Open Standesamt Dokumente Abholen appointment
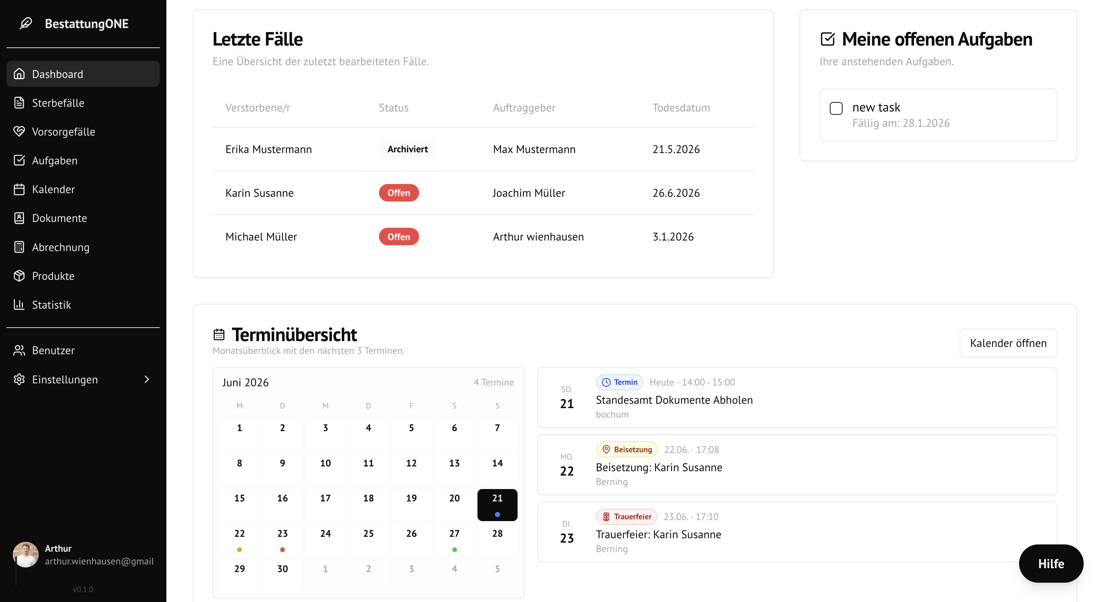This screenshot has width=1103, height=602. (x=797, y=397)
